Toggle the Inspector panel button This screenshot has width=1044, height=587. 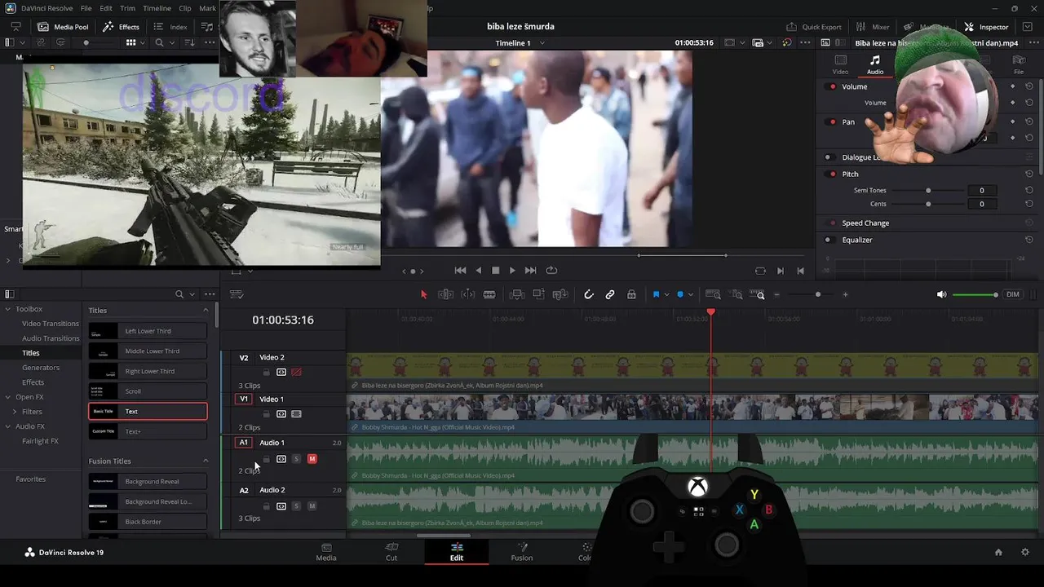(x=987, y=27)
